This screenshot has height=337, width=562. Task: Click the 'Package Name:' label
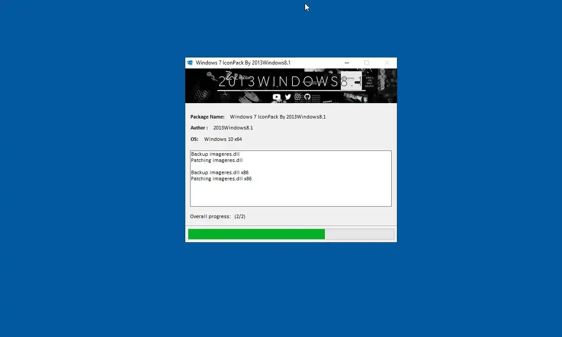(x=207, y=117)
